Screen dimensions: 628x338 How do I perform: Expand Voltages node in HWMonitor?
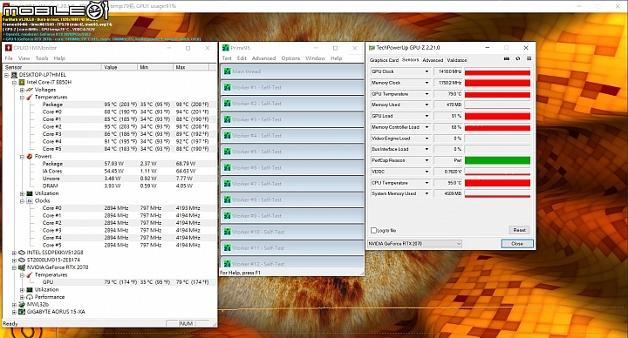(x=22, y=90)
